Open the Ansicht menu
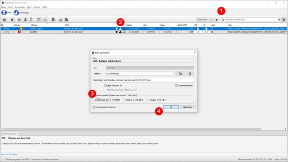 click(37, 7)
